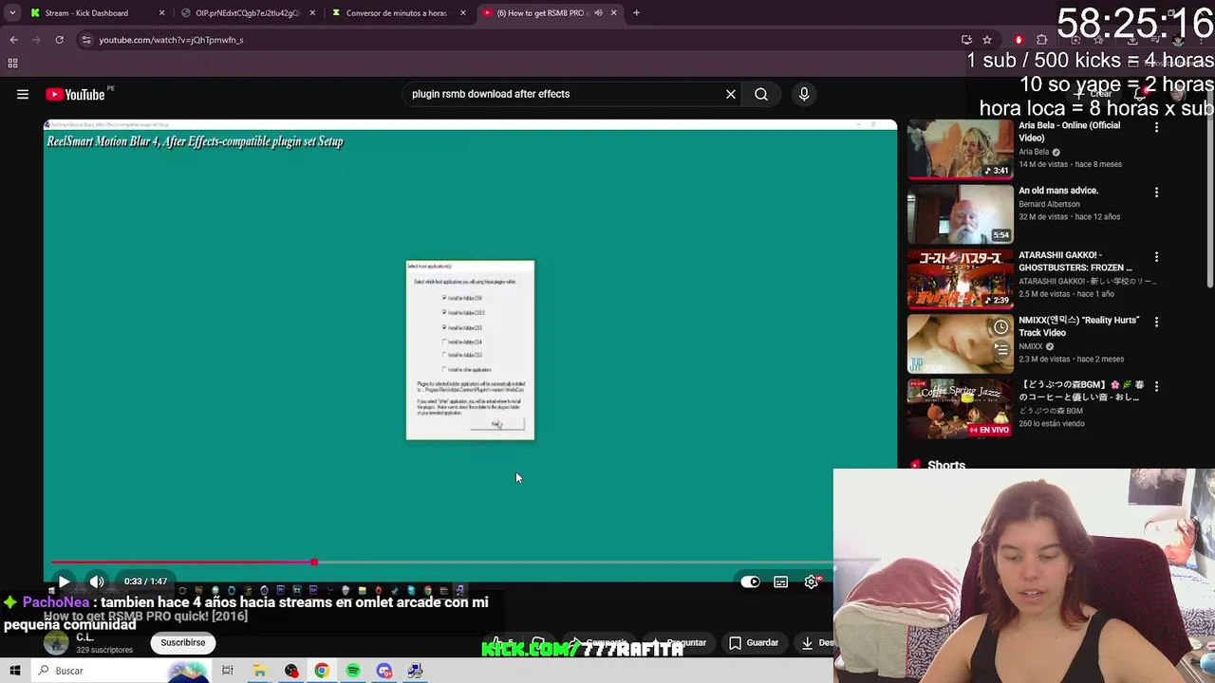Open the Aria Bela - Online video thumbnail
Viewport: 1215px width, 683px height.
(x=960, y=149)
